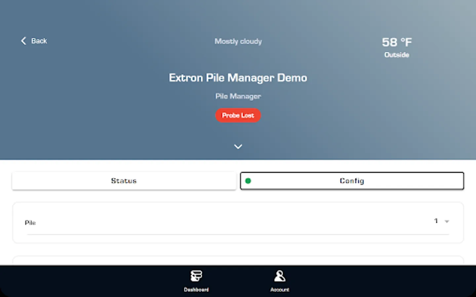Tap the Pile Manager subtitle
Screen dimensions: 476x297
(x=238, y=96)
